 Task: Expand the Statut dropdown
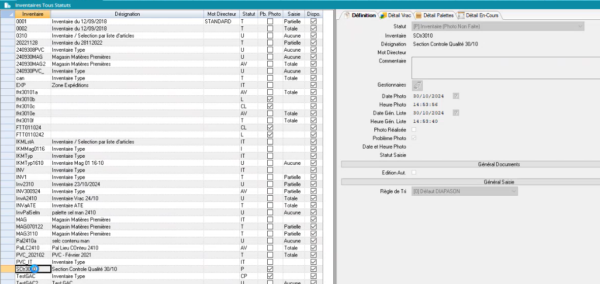tap(497, 26)
